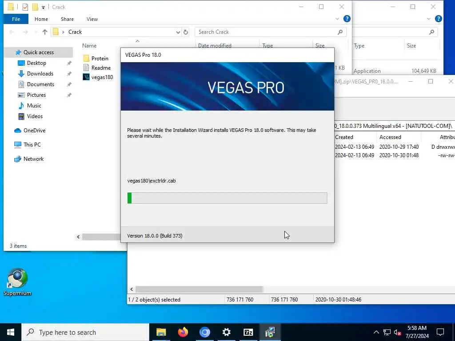Select Network in the navigation pane
This screenshot has height=341, width=455.
pyautogui.click(x=33, y=159)
